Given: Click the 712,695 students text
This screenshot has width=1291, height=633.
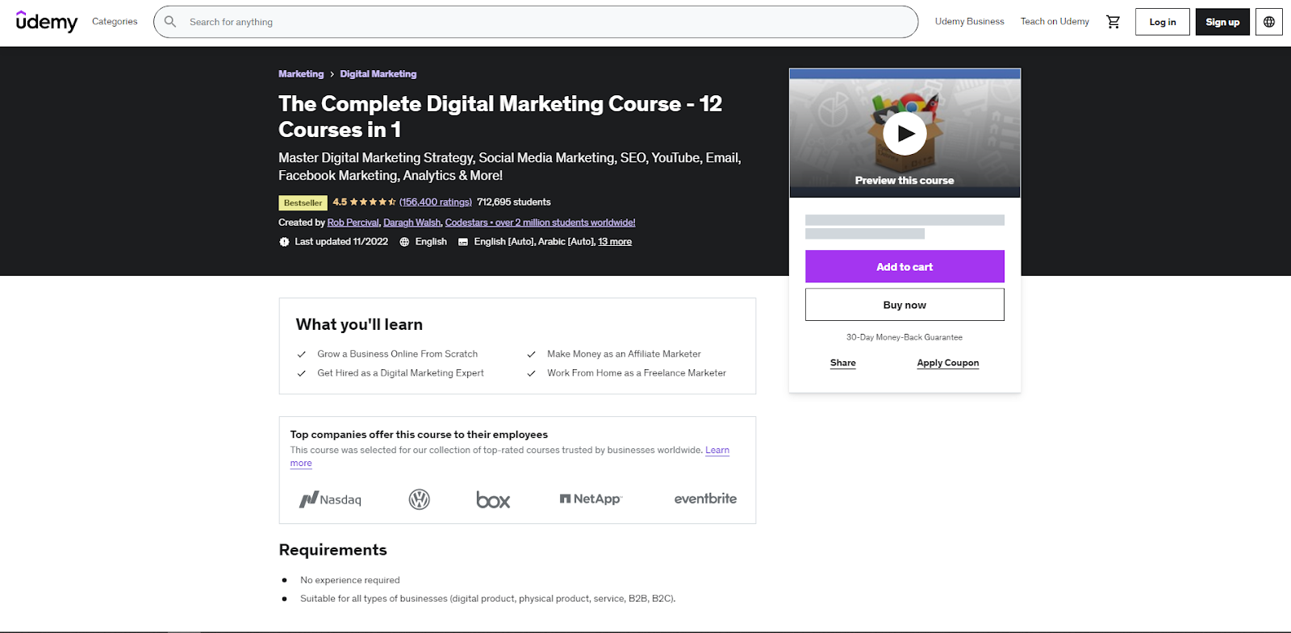Looking at the screenshot, I should tap(514, 202).
